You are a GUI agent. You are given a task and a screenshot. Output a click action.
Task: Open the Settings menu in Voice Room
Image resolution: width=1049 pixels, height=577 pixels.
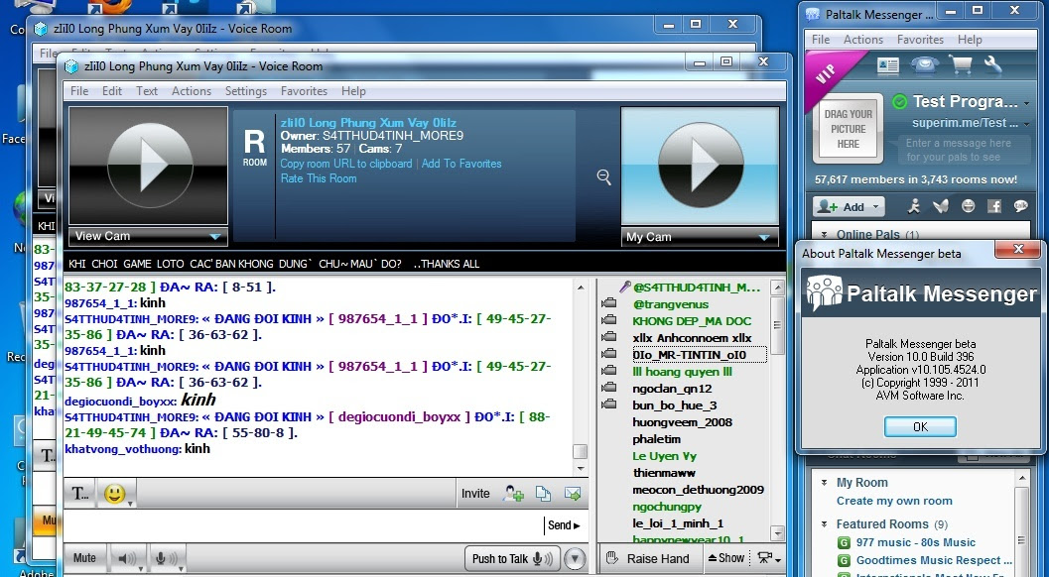pyautogui.click(x=245, y=91)
